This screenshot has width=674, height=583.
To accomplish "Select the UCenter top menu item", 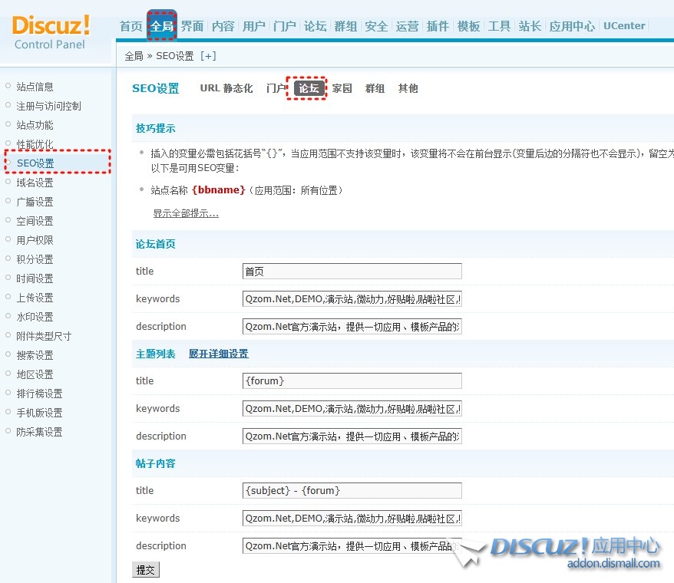I will [x=624, y=26].
